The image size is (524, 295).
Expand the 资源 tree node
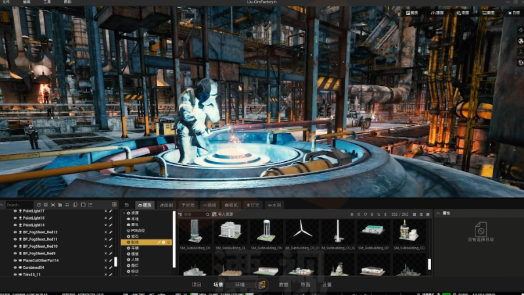tap(124, 213)
